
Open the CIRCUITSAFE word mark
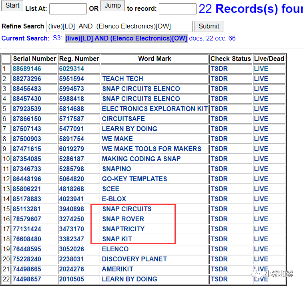pos(123,119)
